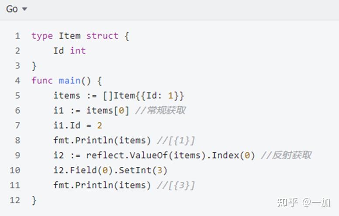Open the Go language dropdown
Screen dimensions: 339x216
16,9
